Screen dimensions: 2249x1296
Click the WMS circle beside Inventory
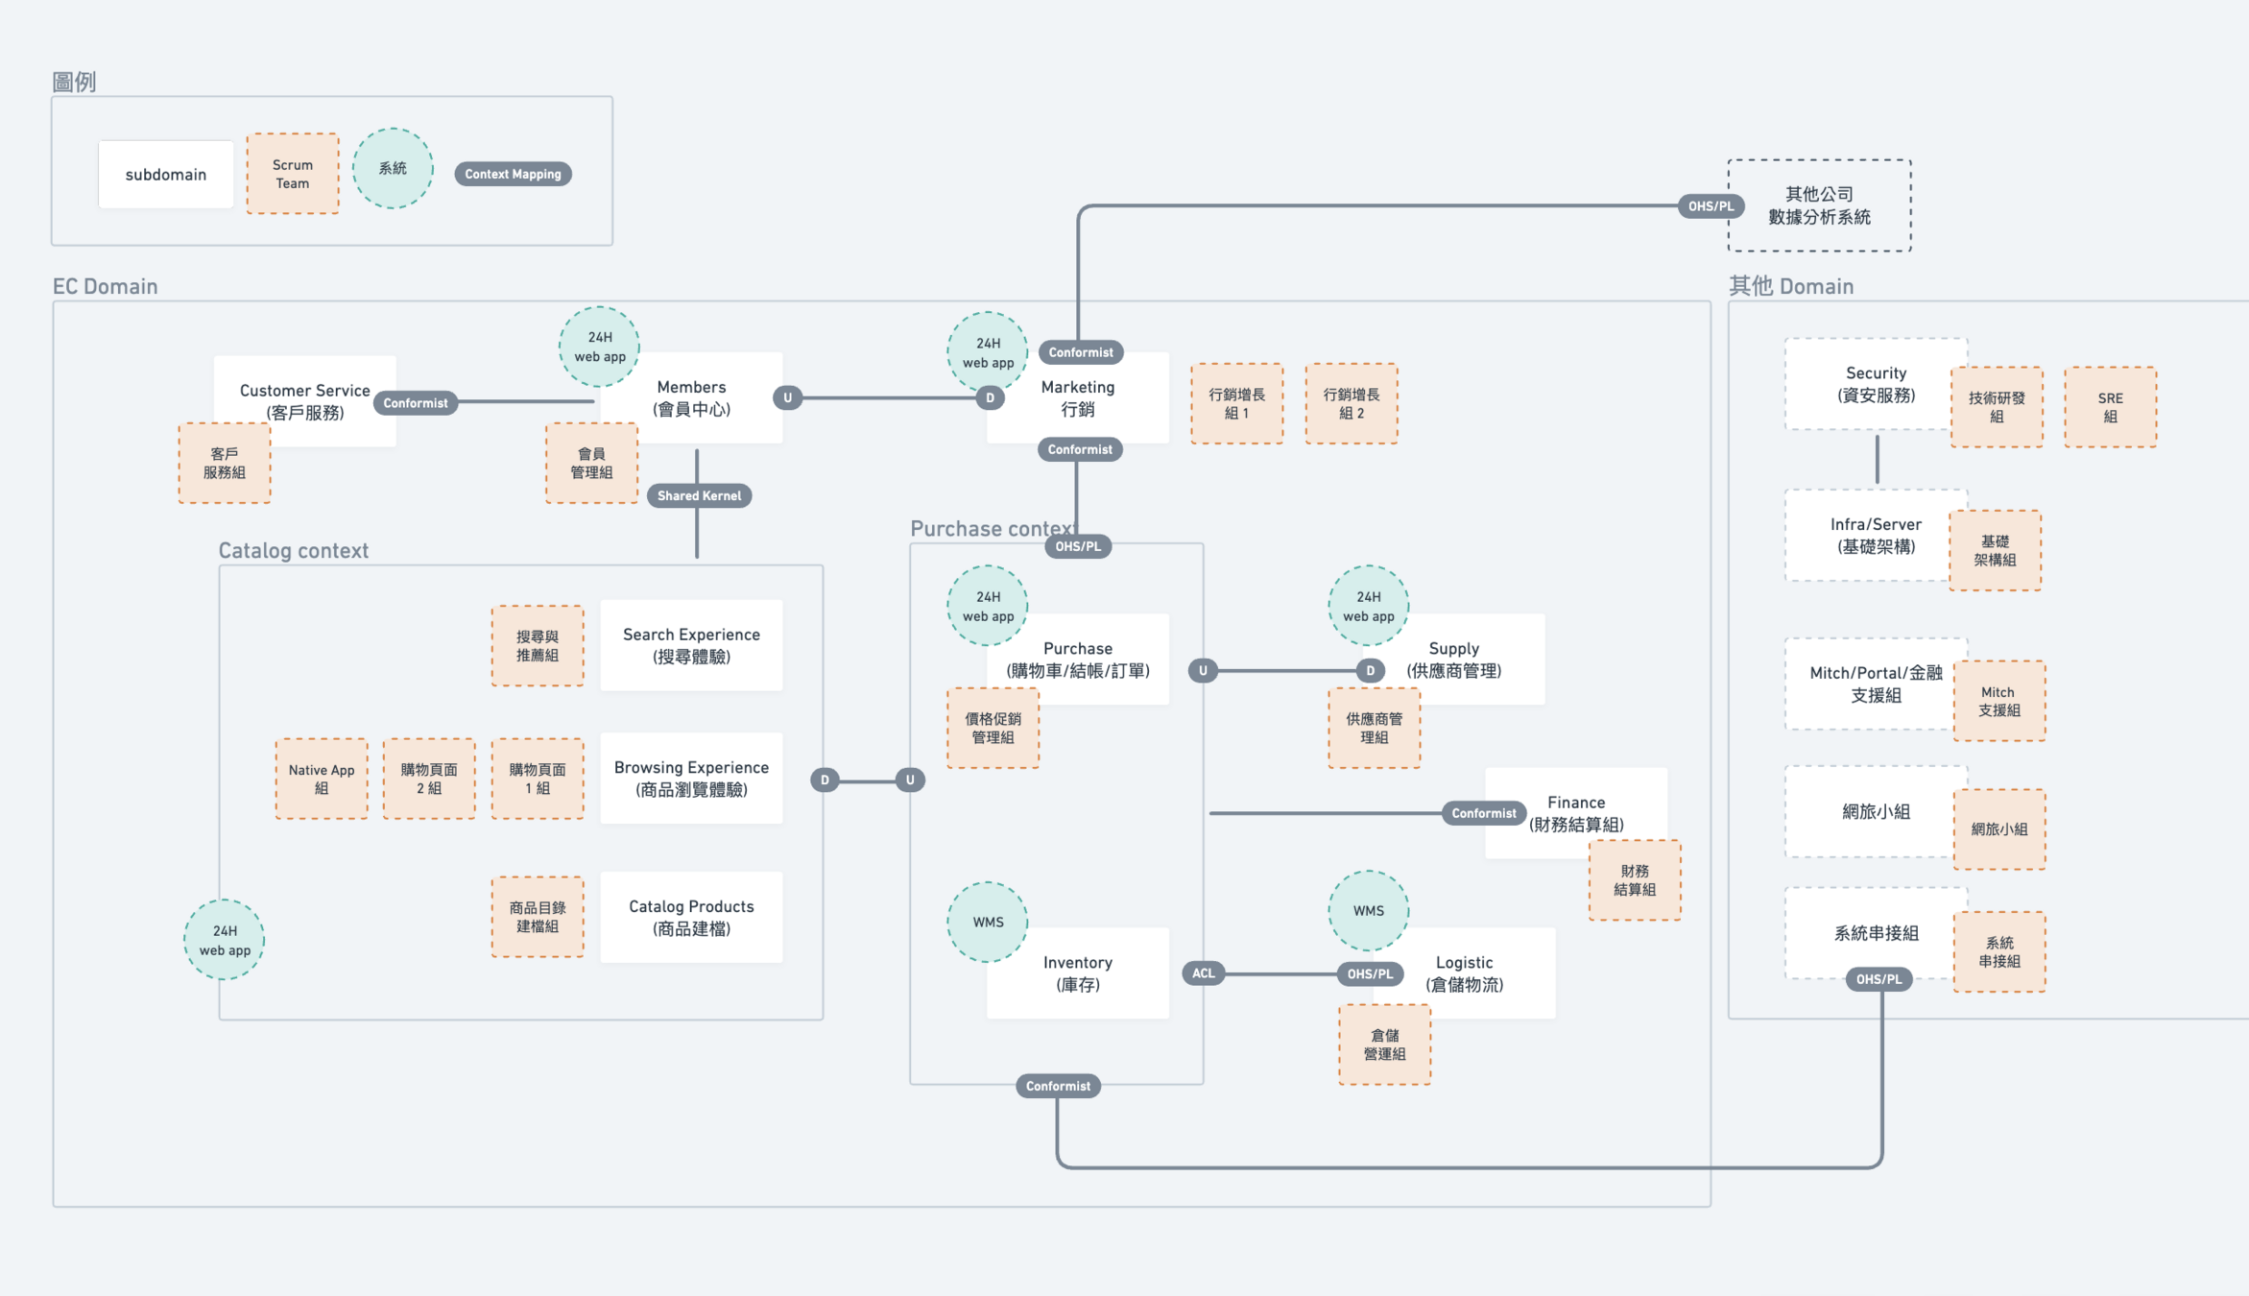pos(988,922)
